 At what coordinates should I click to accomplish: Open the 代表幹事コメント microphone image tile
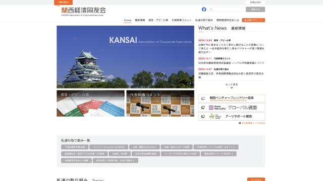click(x=160, y=104)
